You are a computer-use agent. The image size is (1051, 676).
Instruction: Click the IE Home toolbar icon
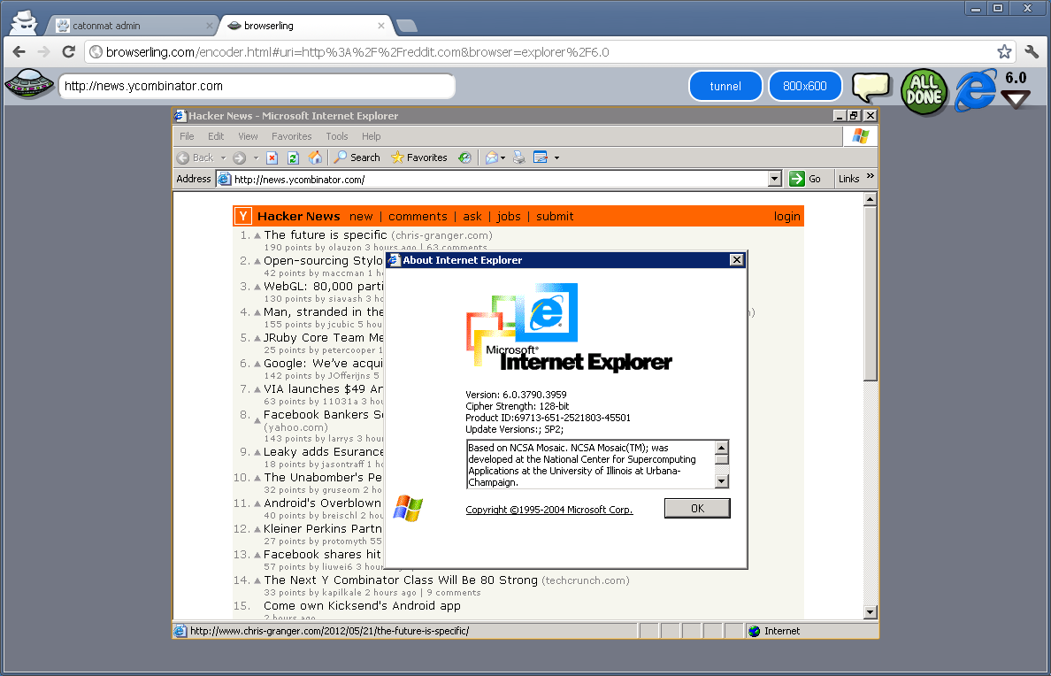coord(315,157)
